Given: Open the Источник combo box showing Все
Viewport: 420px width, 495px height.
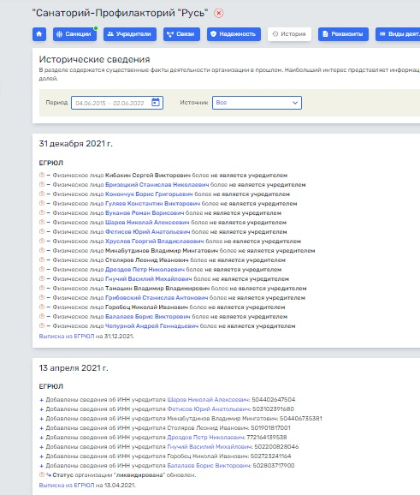Looking at the screenshot, I should tap(257, 103).
